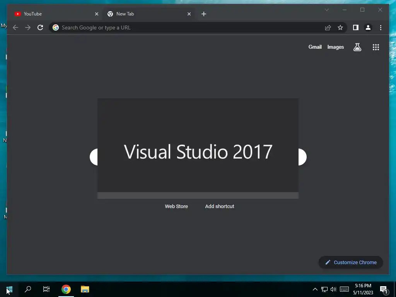Toggle the Chrome side panel

356,27
